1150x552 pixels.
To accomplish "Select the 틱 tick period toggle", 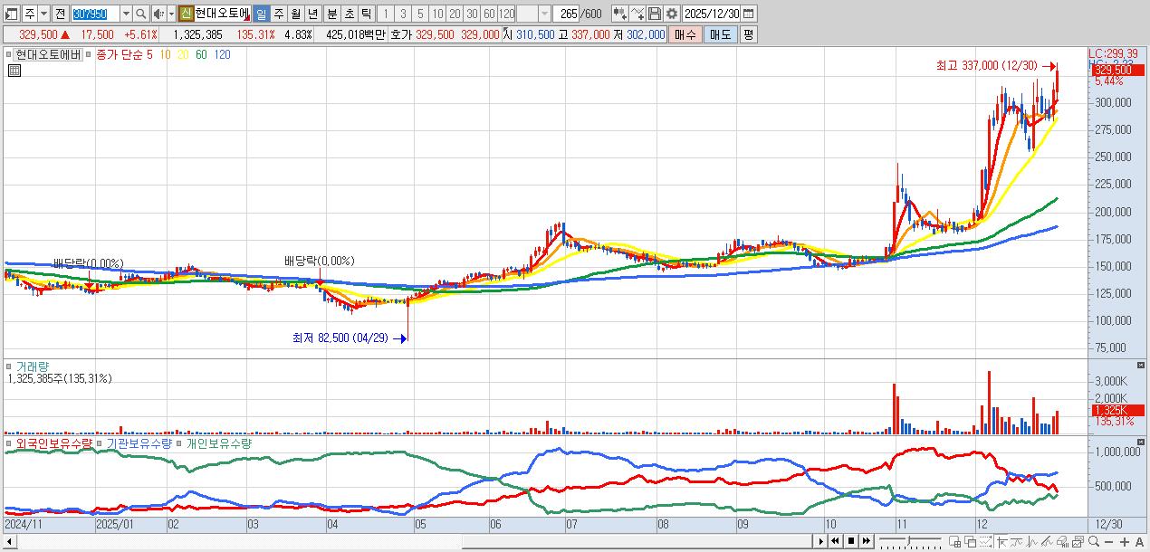I will point(366,14).
